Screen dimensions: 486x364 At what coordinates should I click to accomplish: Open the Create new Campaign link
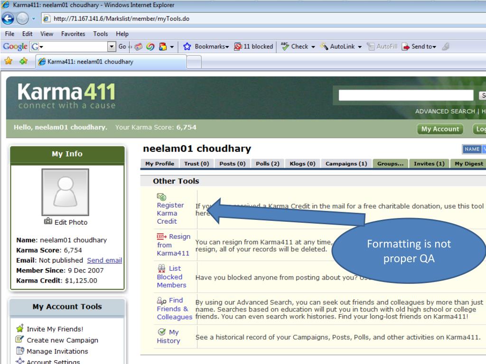(x=62, y=340)
